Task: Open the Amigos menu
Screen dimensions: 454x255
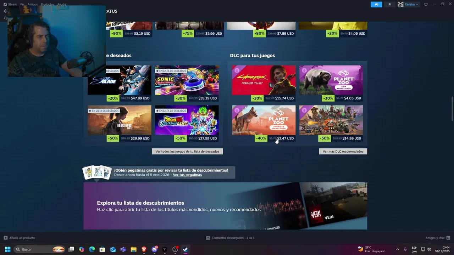Action: [x=33, y=4]
